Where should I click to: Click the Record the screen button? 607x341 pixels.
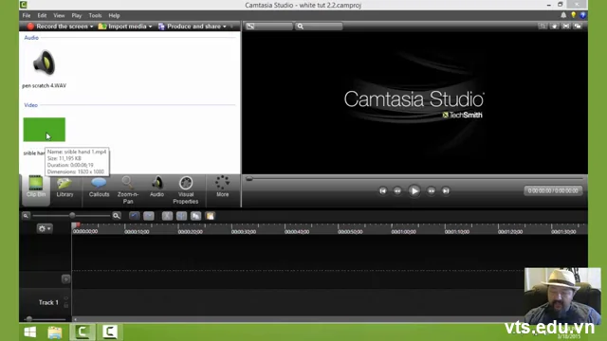point(57,27)
